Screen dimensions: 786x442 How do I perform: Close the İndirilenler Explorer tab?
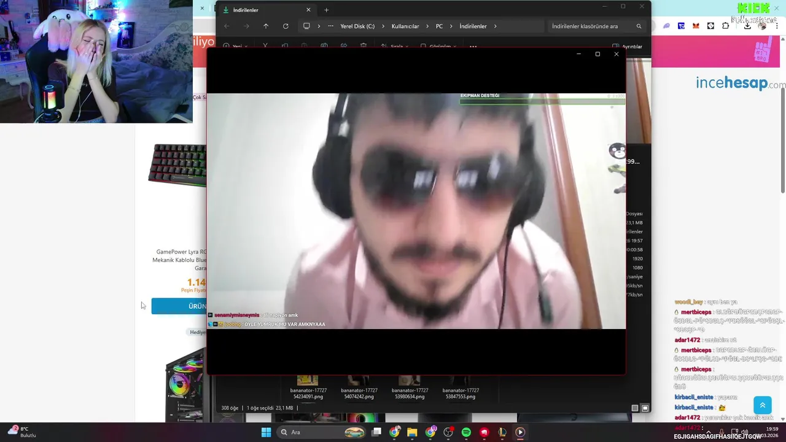click(x=308, y=10)
